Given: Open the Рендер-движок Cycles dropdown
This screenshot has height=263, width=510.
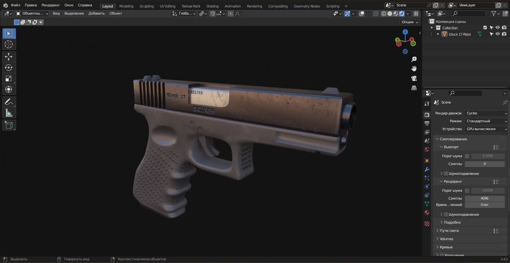Looking at the screenshot, I should point(486,113).
